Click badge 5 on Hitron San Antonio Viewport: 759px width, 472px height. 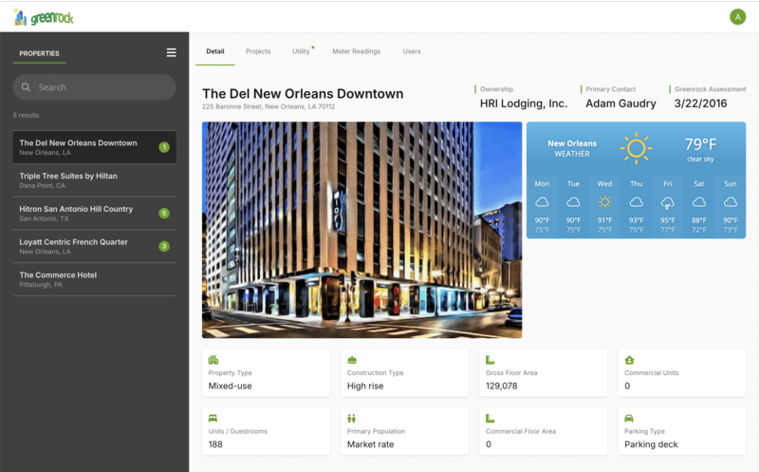click(x=164, y=213)
